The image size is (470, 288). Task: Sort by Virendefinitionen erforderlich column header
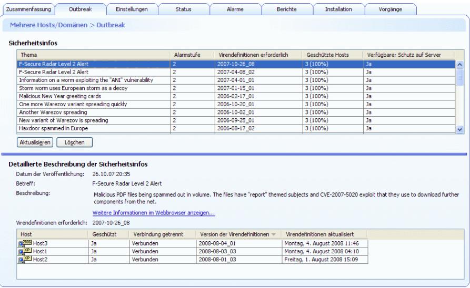[x=258, y=55]
